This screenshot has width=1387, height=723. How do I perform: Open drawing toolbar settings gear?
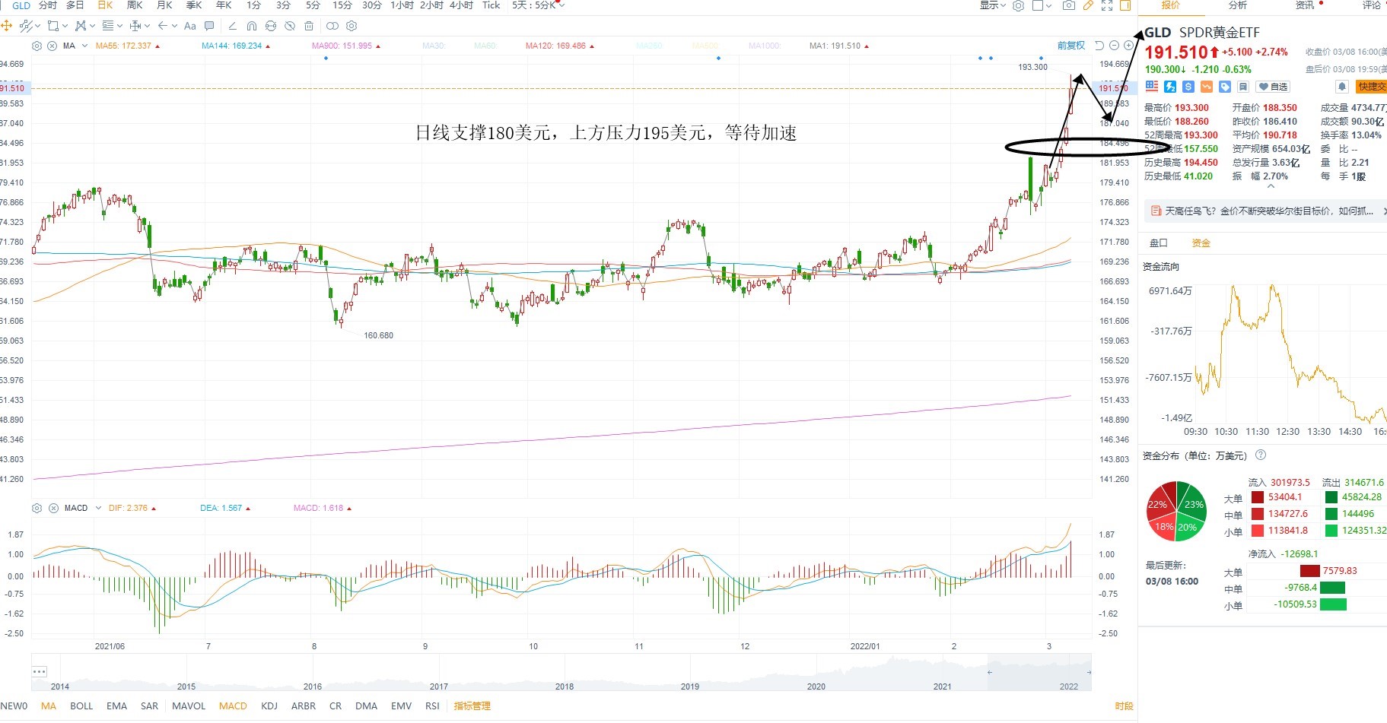tap(352, 26)
